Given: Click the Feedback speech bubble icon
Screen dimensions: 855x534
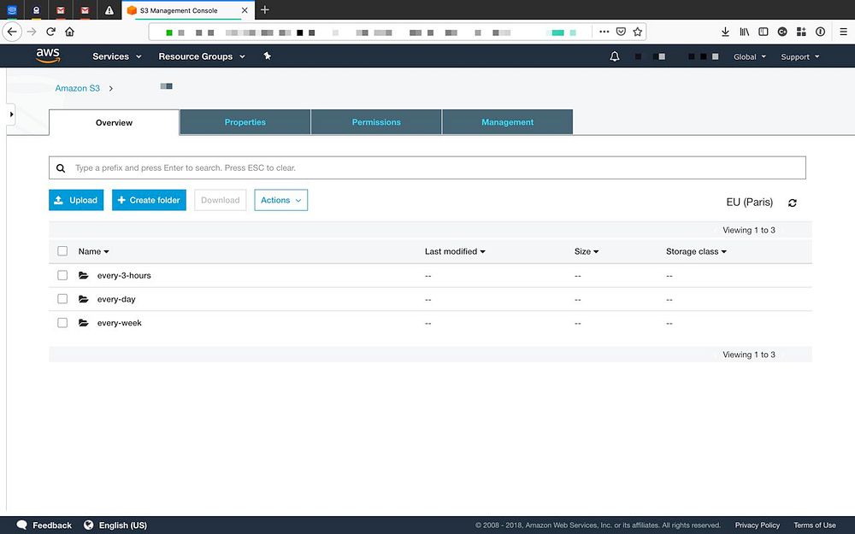Looking at the screenshot, I should 22,525.
